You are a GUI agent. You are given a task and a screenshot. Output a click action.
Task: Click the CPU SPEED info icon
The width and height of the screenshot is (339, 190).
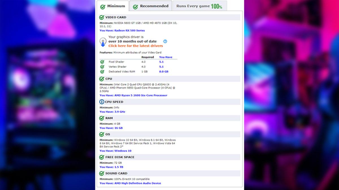102,102
